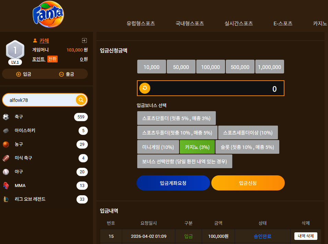This screenshot has width=328, height=244.
Task: Click the Fanta logo
Action: pyautogui.click(x=48, y=14)
